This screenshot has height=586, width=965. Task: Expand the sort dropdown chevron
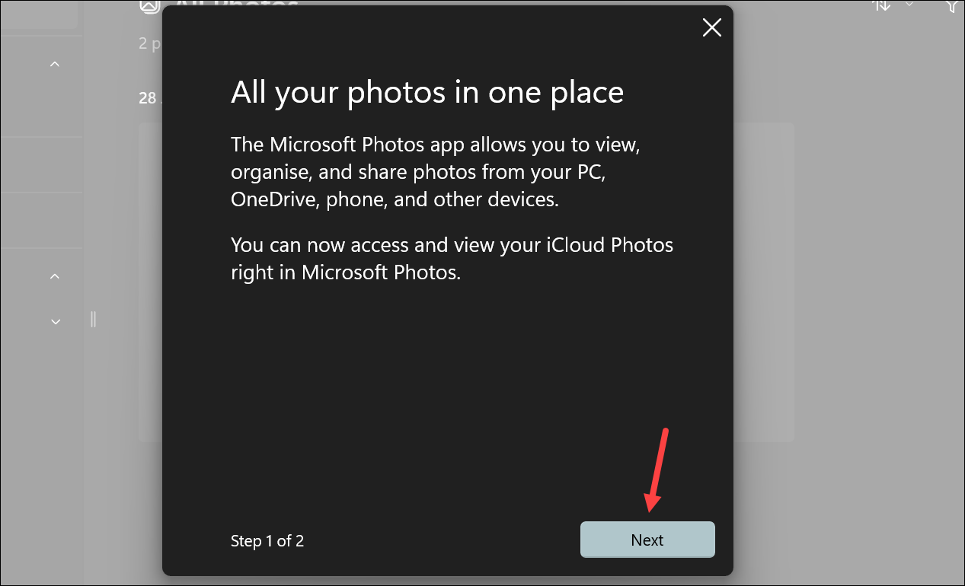tap(909, 5)
